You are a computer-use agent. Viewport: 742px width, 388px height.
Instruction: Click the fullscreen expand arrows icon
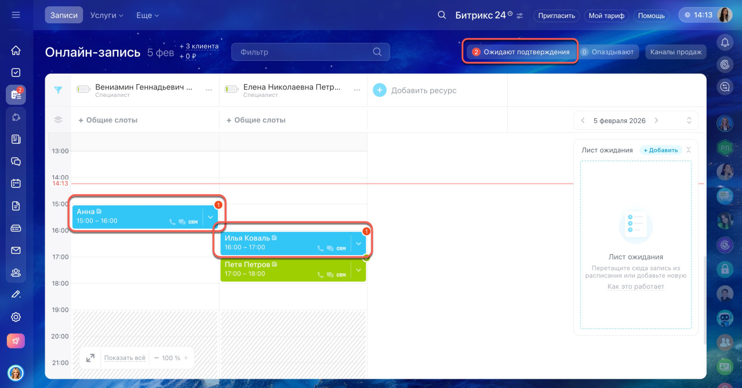(x=90, y=358)
